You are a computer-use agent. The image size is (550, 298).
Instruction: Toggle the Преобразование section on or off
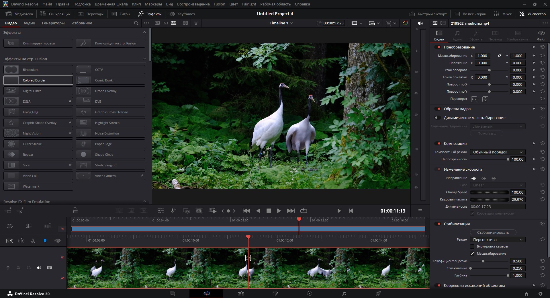click(438, 47)
